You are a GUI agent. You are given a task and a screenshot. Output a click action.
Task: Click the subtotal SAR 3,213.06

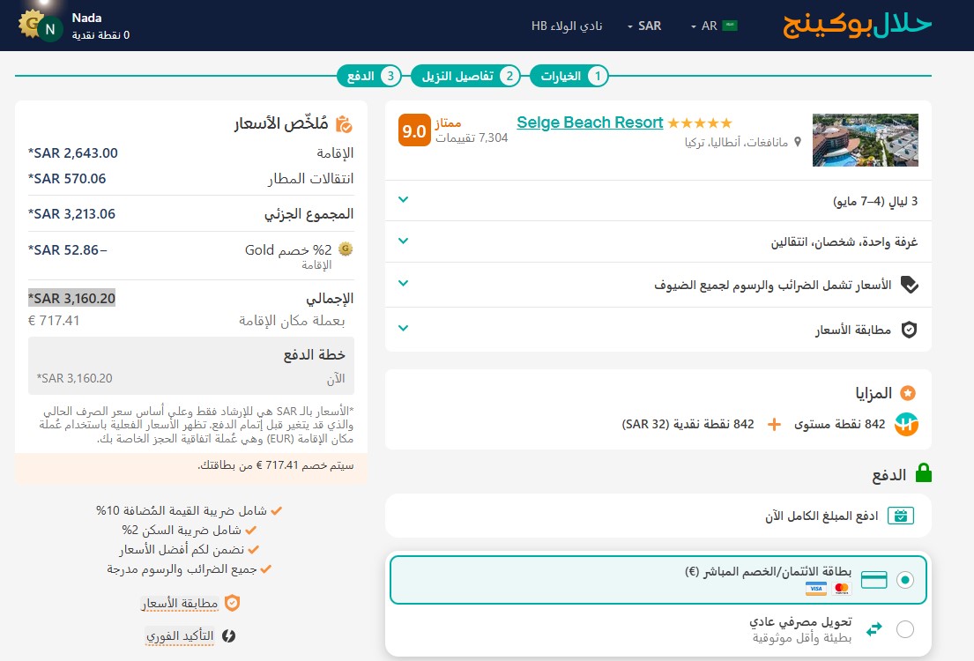point(71,213)
